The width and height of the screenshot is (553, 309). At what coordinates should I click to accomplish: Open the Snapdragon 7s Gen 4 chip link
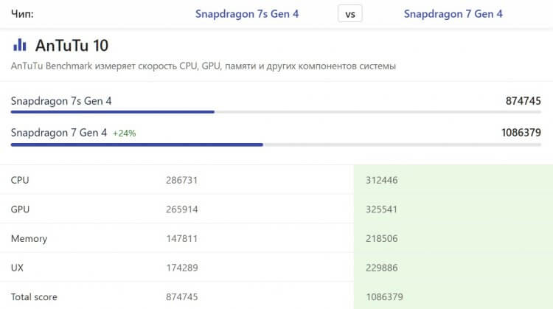coord(247,14)
